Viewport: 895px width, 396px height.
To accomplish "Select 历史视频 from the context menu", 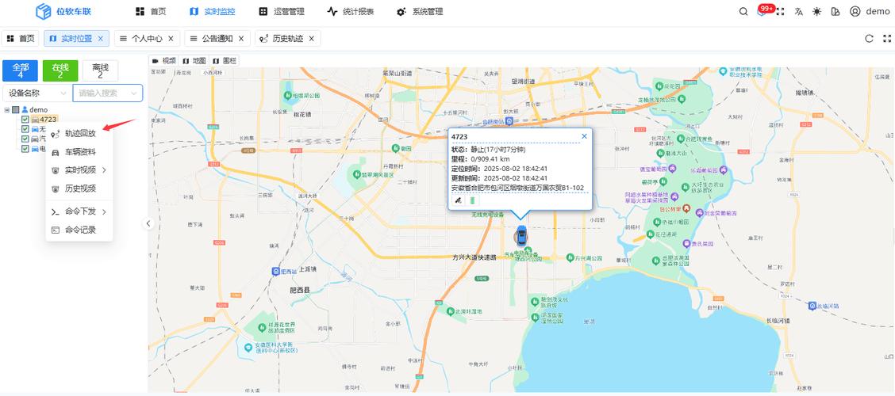I will pos(79,188).
